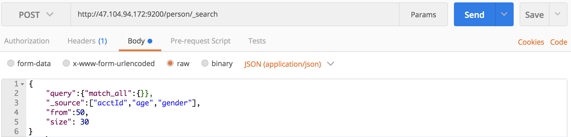
Task: Switch to the Authorization tab
Action: 27,41
